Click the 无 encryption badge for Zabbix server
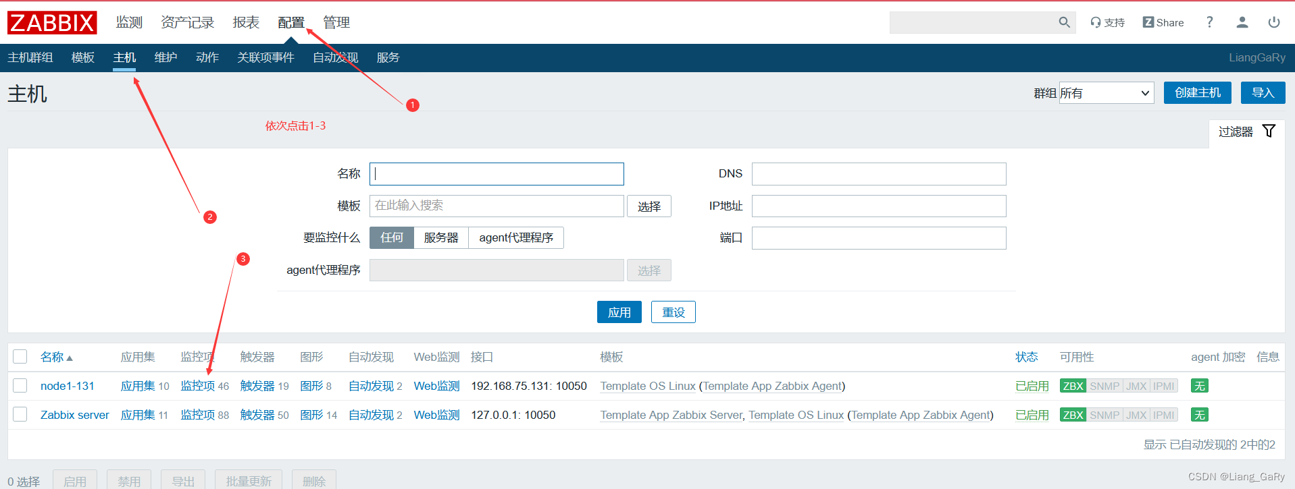 pos(1199,415)
